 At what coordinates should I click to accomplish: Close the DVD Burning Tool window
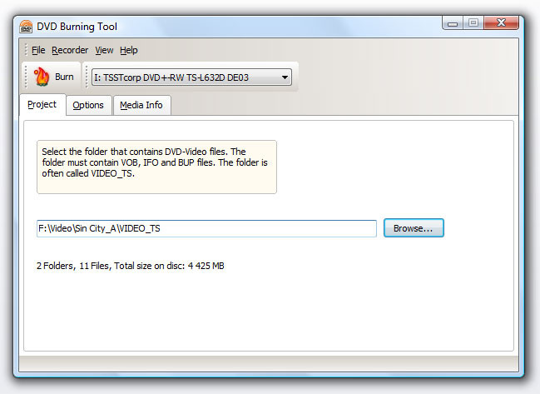point(501,22)
